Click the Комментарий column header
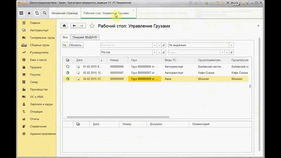 pyautogui.click(x=220, y=124)
